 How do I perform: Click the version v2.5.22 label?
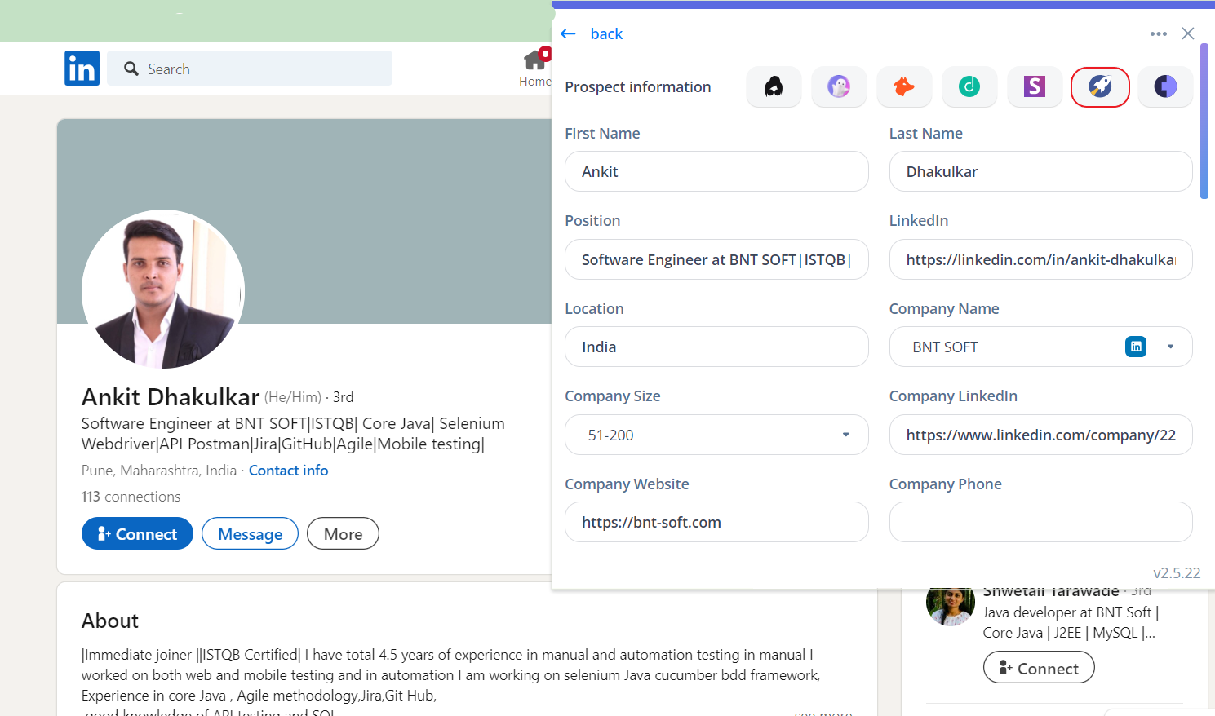(x=1177, y=572)
